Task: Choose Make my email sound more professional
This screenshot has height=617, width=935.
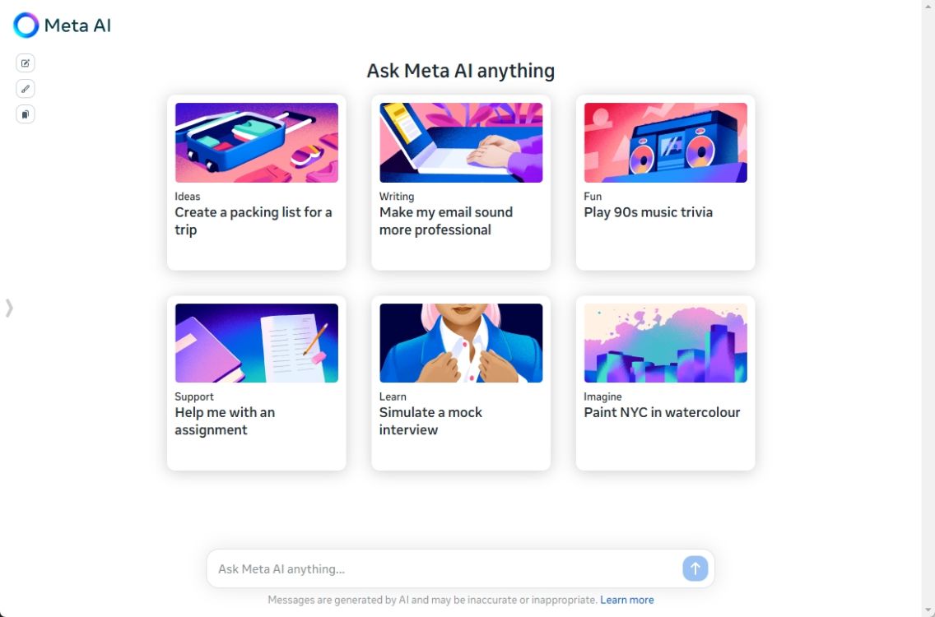Action: pos(461,183)
